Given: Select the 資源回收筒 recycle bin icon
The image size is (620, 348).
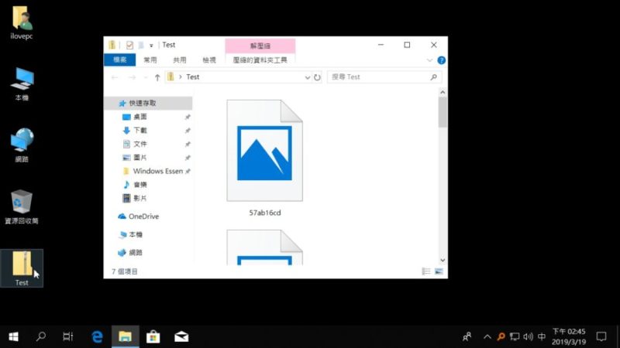Looking at the screenshot, I should tap(22, 206).
